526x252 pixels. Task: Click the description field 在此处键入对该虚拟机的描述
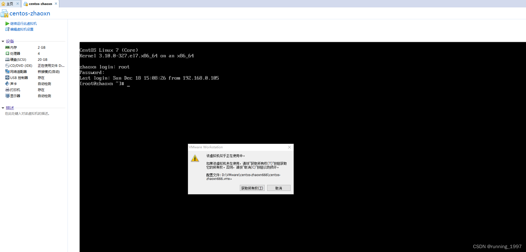pos(28,114)
